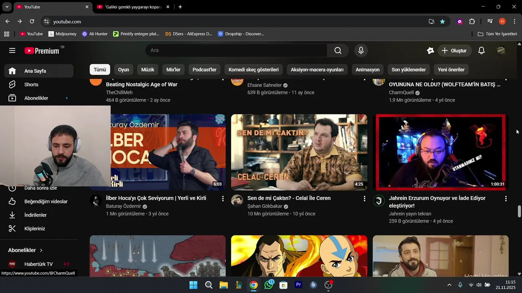Open OBS Studio from the taskbar
Screen dimensions: 522x293
328,285
